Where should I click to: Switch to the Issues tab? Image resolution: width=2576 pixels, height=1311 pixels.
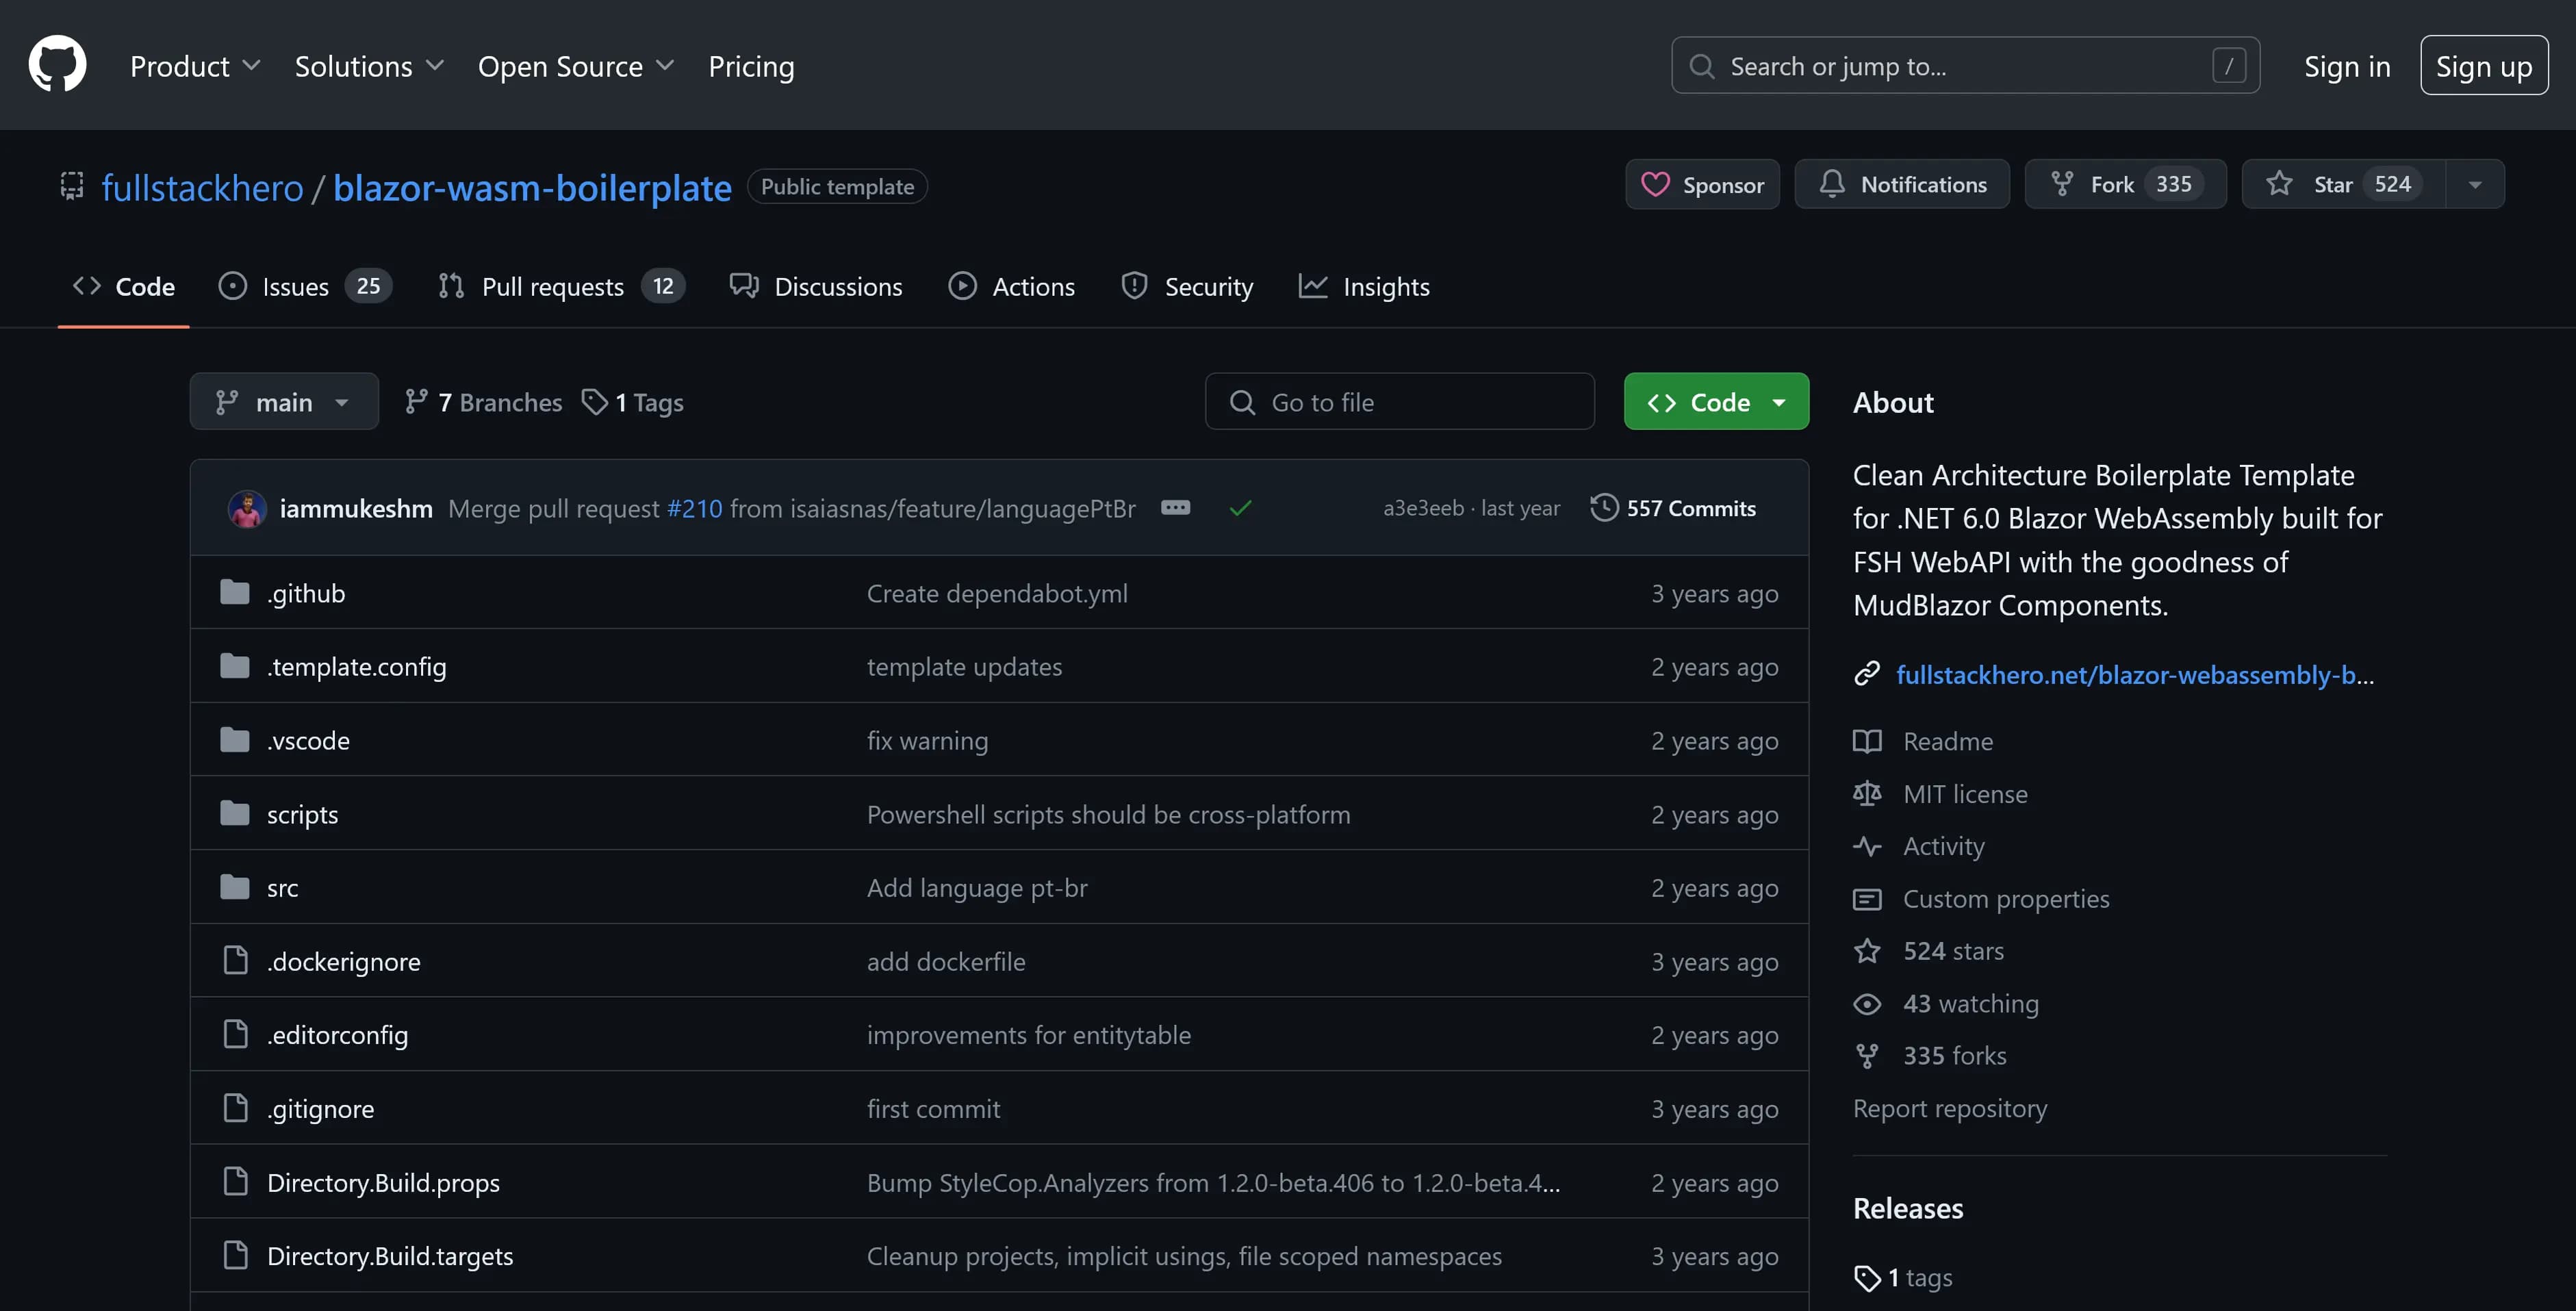pyautogui.click(x=305, y=287)
